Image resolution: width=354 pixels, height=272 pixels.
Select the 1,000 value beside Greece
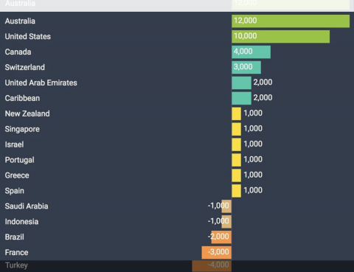(253, 175)
